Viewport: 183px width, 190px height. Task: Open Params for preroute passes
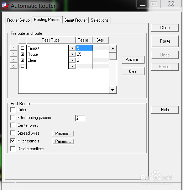(133, 60)
